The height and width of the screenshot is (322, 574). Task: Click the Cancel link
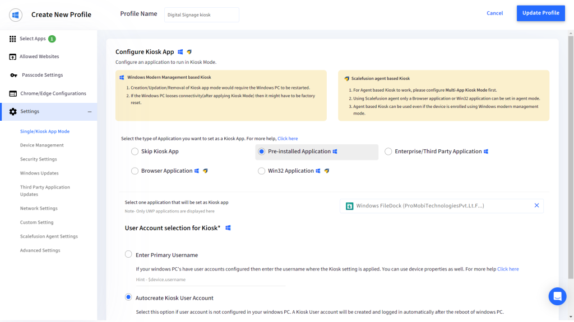(494, 13)
